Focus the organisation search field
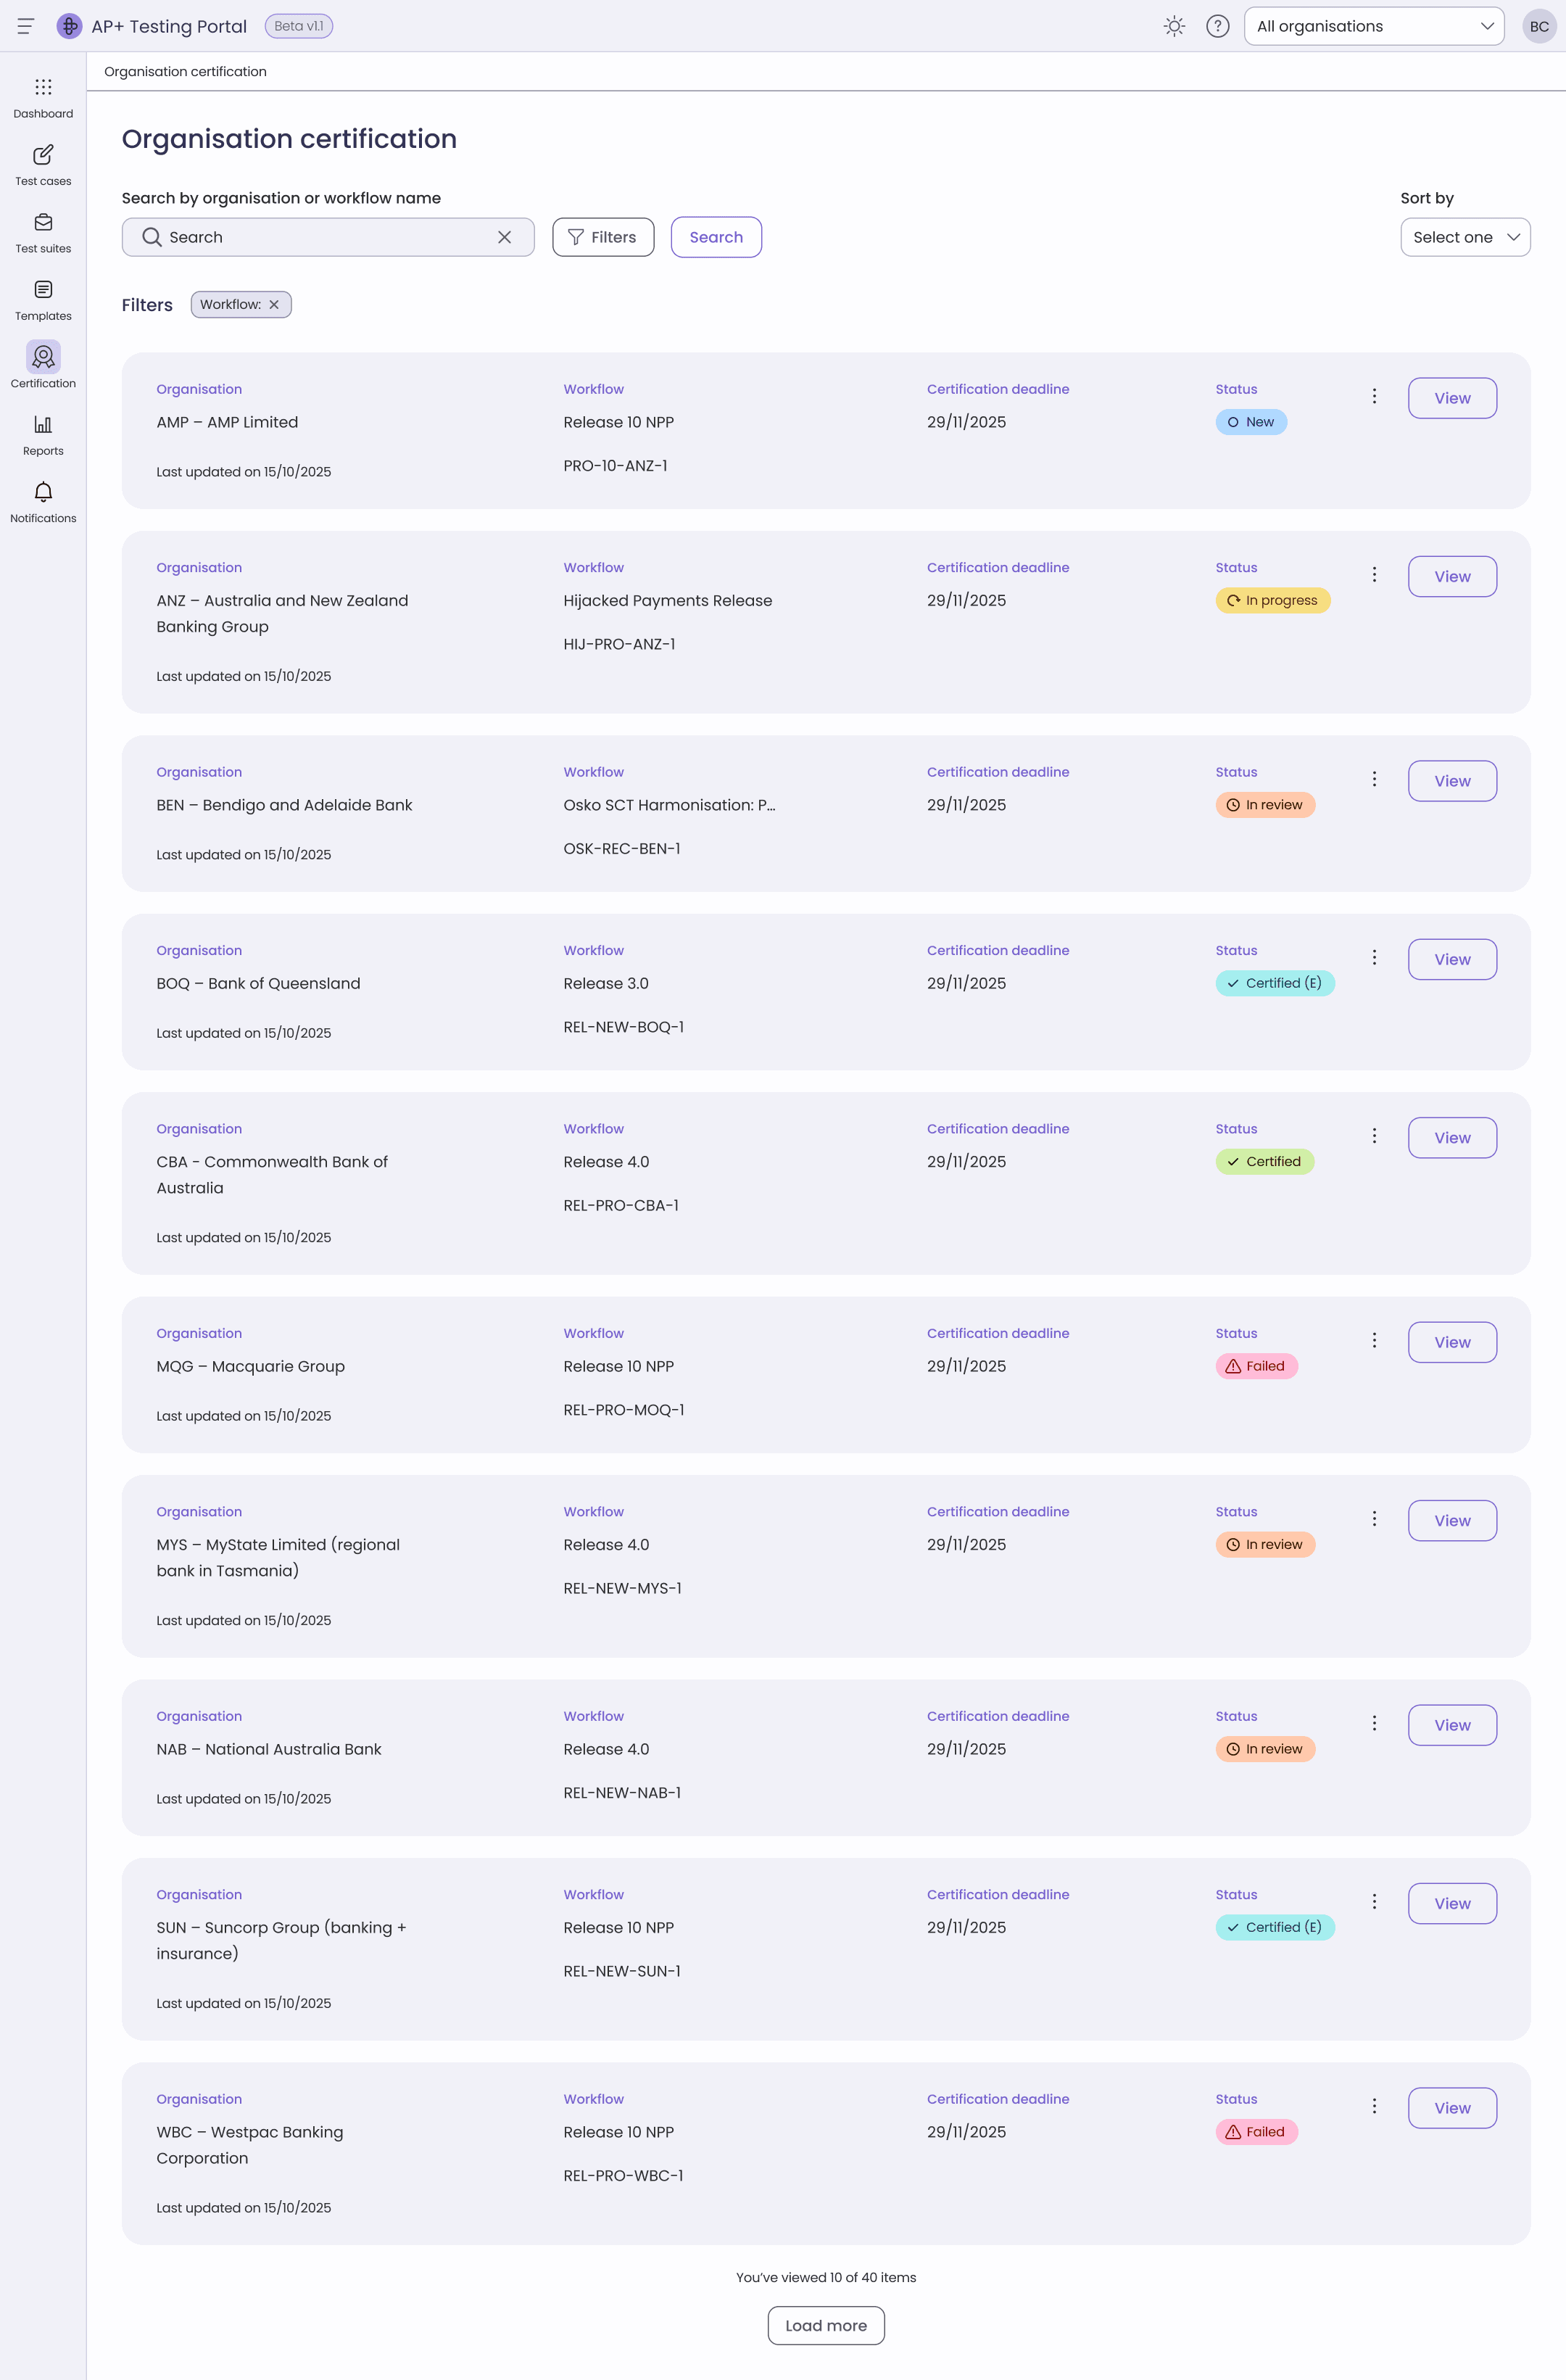This screenshot has width=1566, height=2380. pyautogui.click(x=328, y=237)
